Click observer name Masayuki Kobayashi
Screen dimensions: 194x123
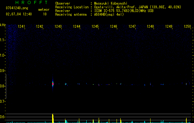coord(111,3)
